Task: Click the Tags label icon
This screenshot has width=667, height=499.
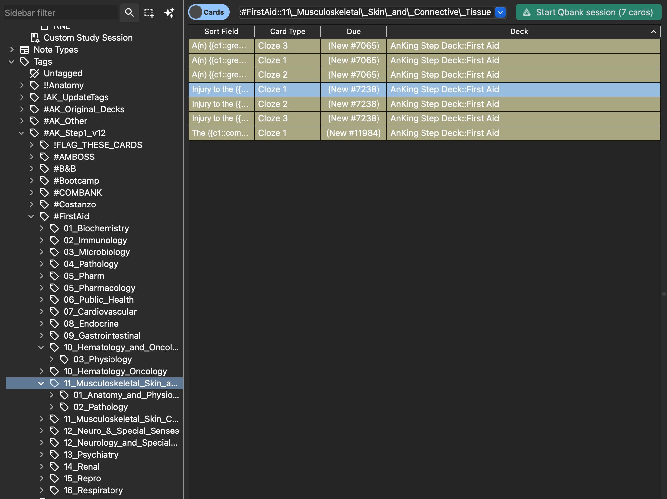Action: (24, 62)
